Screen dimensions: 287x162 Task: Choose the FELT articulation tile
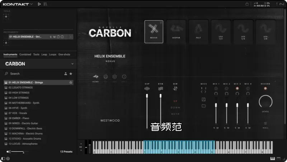198,32
